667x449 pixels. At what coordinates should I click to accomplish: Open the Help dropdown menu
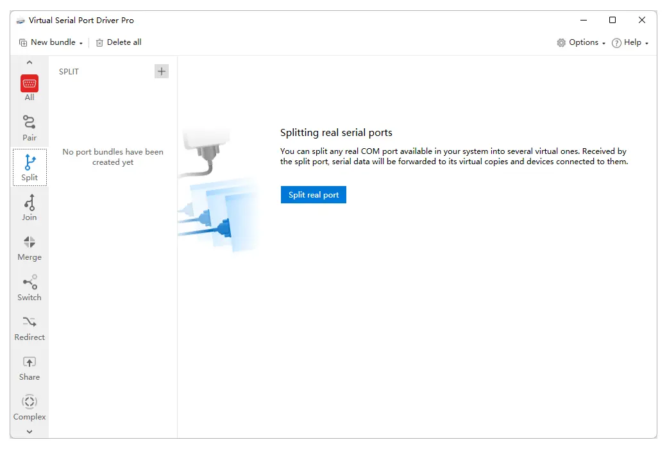pyautogui.click(x=630, y=42)
